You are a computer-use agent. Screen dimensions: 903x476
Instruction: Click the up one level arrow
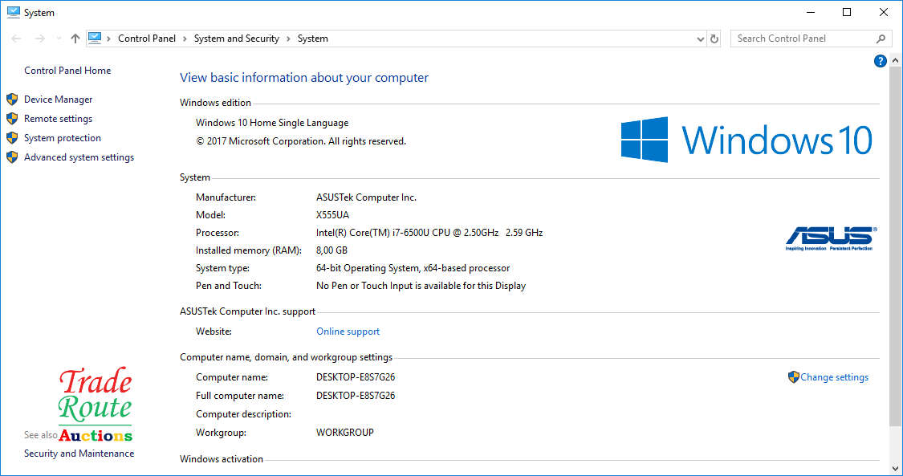pos(75,39)
